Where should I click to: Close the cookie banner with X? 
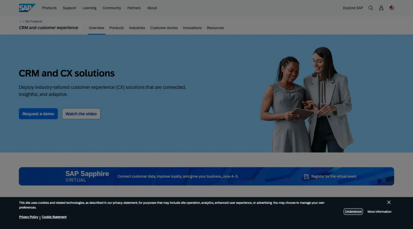(389, 202)
